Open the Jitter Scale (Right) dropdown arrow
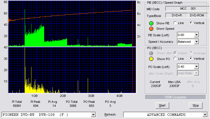Viewport: 210px width, 119px height. pyautogui.click(x=196, y=73)
